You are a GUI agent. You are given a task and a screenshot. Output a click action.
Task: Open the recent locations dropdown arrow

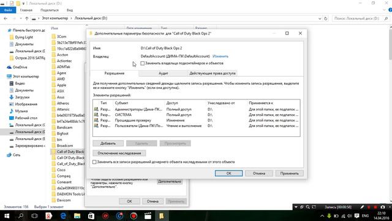[20, 18]
